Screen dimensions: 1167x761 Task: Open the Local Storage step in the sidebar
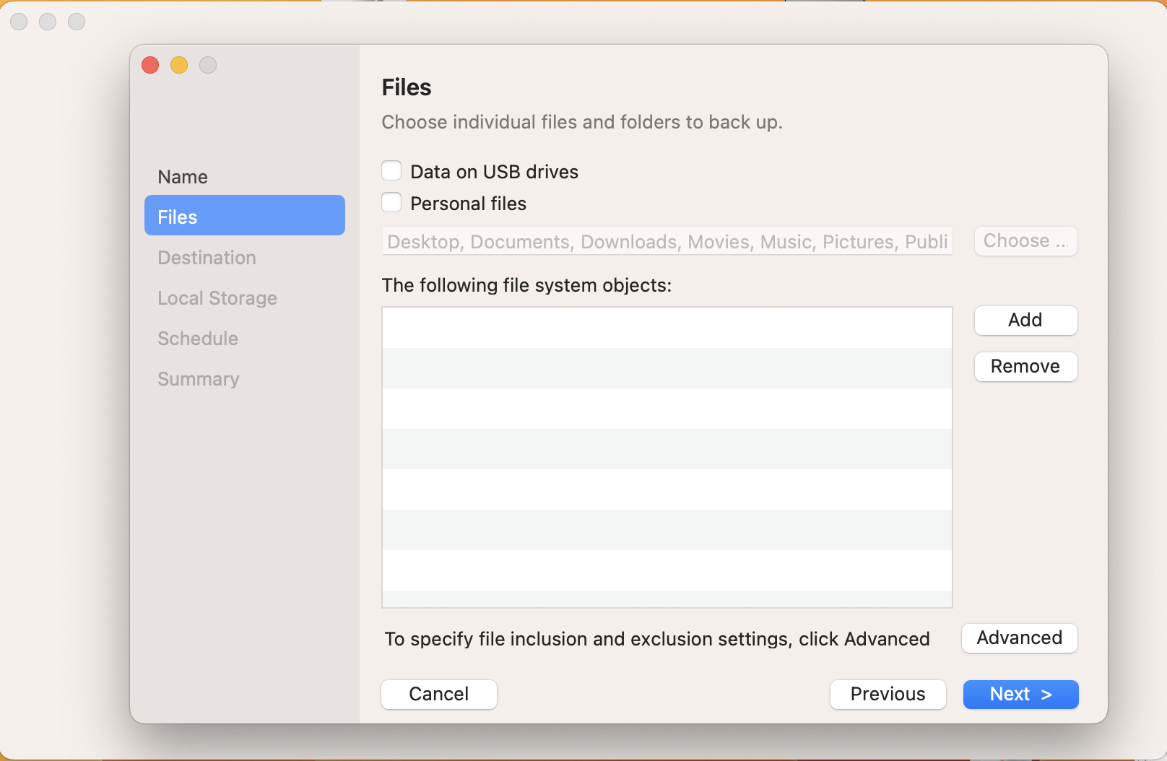pyautogui.click(x=217, y=298)
